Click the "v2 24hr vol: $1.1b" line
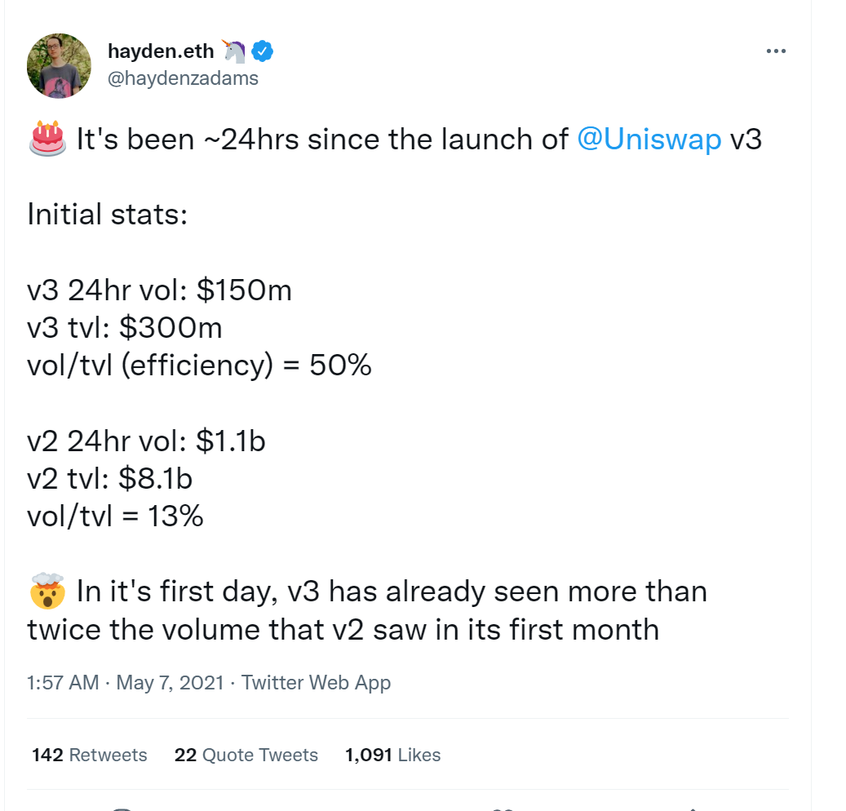This screenshot has height=811, width=846. 146,441
